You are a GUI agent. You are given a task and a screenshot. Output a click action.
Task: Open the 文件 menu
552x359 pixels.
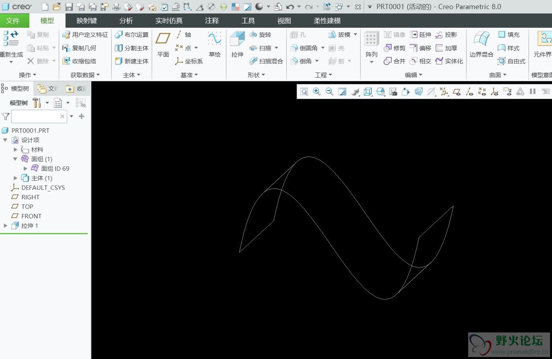click(13, 21)
